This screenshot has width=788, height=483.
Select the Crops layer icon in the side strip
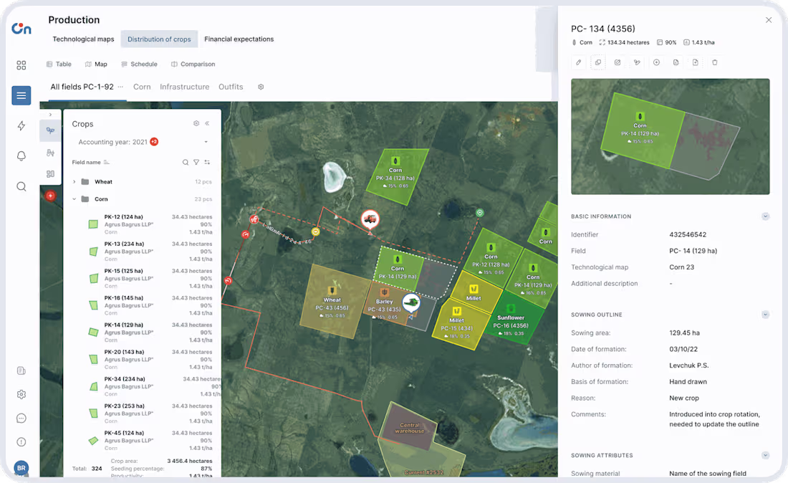click(x=50, y=130)
